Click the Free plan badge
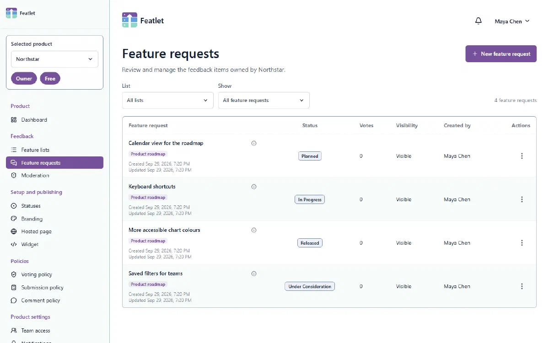This screenshot has width=549, height=343. click(50, 79)
